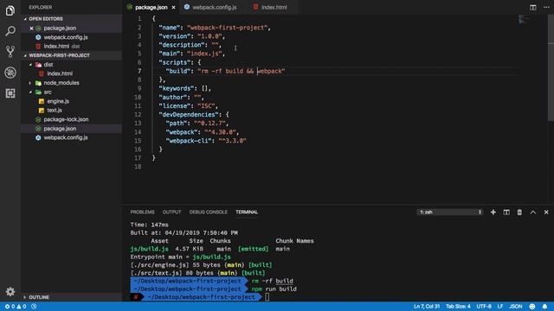
Task: Open the Problems panel tab
Action: 142,212
